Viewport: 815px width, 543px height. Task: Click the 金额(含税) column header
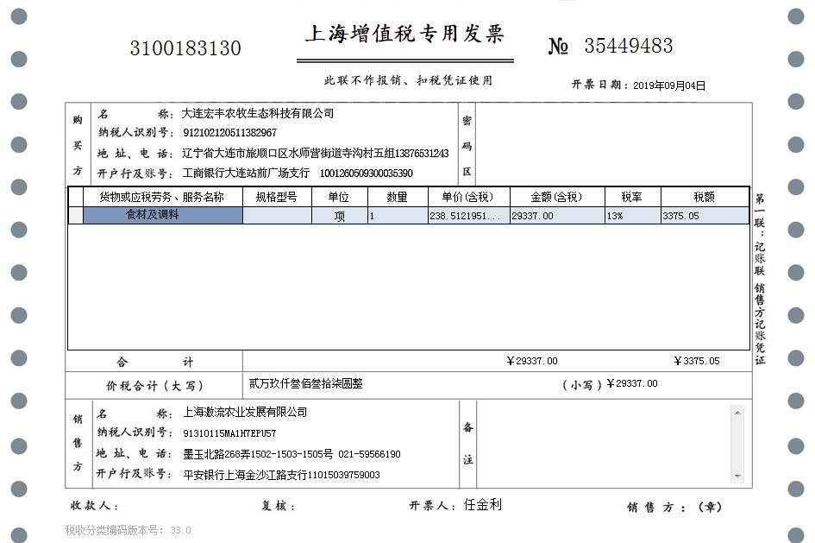tap(556, 197)
